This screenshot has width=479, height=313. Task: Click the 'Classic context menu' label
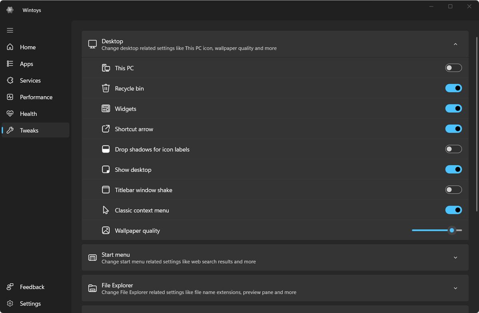tap(142, 211)
